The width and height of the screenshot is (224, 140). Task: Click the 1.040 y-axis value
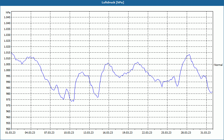coord(7,23)
